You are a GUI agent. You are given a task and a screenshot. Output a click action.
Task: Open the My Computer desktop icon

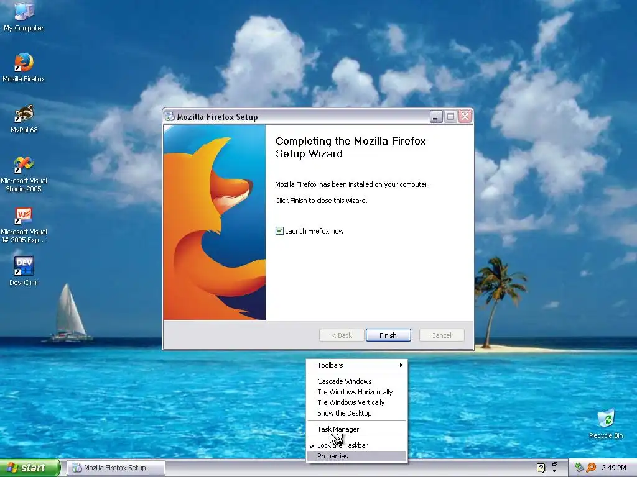point(24,16)
